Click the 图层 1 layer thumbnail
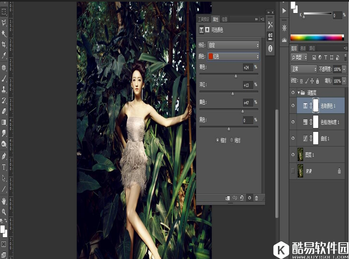The height and width of the screenshot is (259, 349). tap(301, 154)
